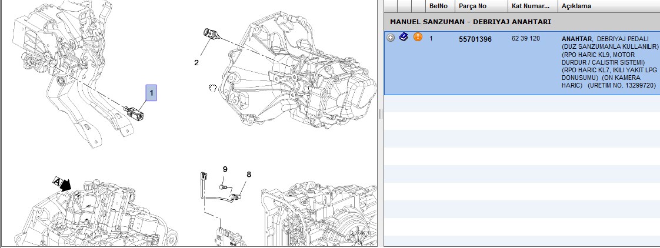The image size is (660, 248).
Task: Click the BelNo value 1 in part row
Action: (431, 38)
